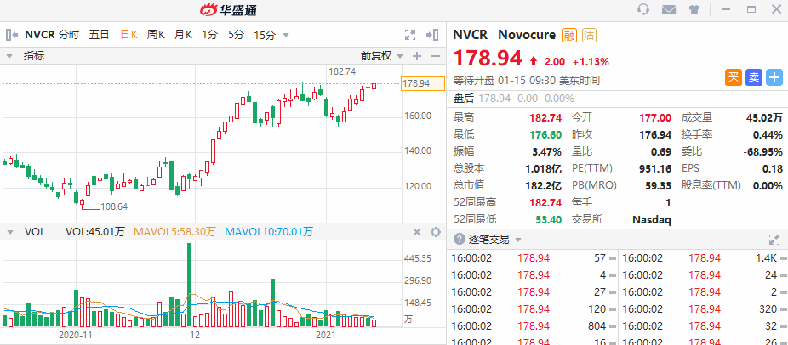This screenshot has width=788, height=345.
Task: Zoom out chart with minus icon
Action: click(x=435, y=56)
